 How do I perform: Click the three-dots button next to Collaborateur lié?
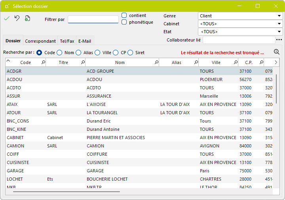click(x=279, y=40)
